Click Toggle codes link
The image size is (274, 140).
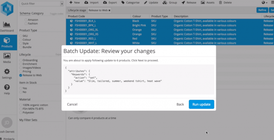[57, 14]
